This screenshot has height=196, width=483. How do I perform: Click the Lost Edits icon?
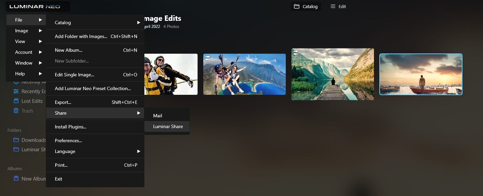[x=16, y=101]
